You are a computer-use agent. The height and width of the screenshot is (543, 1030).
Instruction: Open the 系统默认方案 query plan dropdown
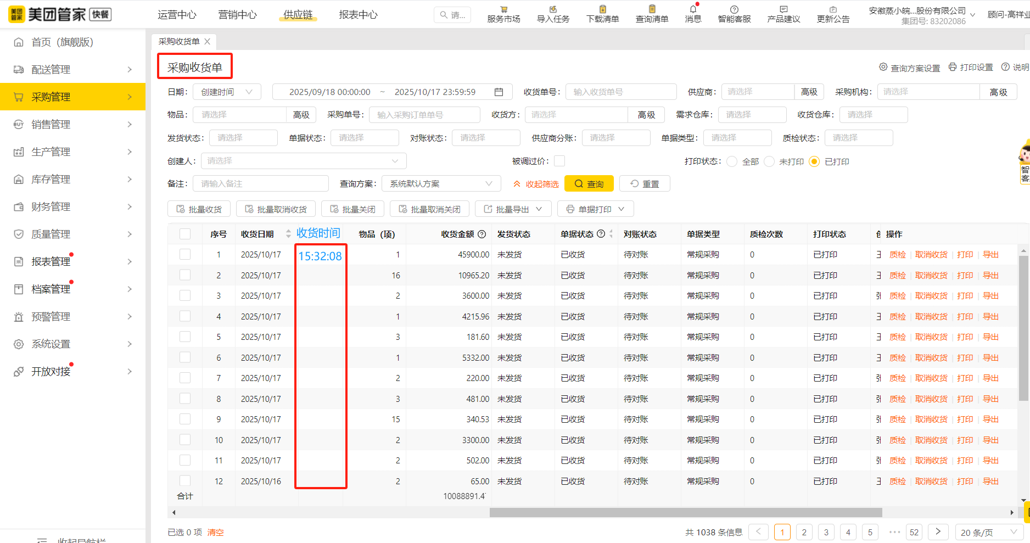(x=440, y=183)
